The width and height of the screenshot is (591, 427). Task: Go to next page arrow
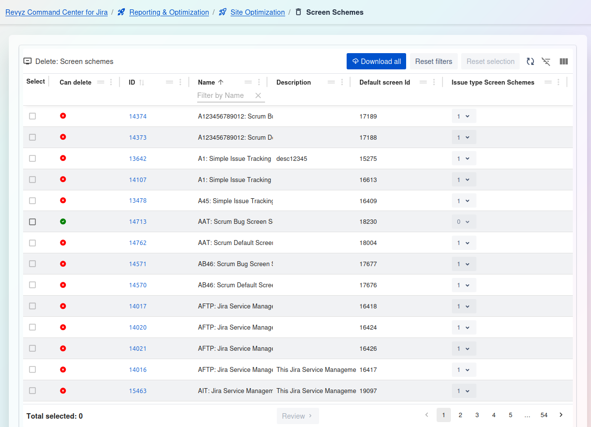(x=561, y=415)
